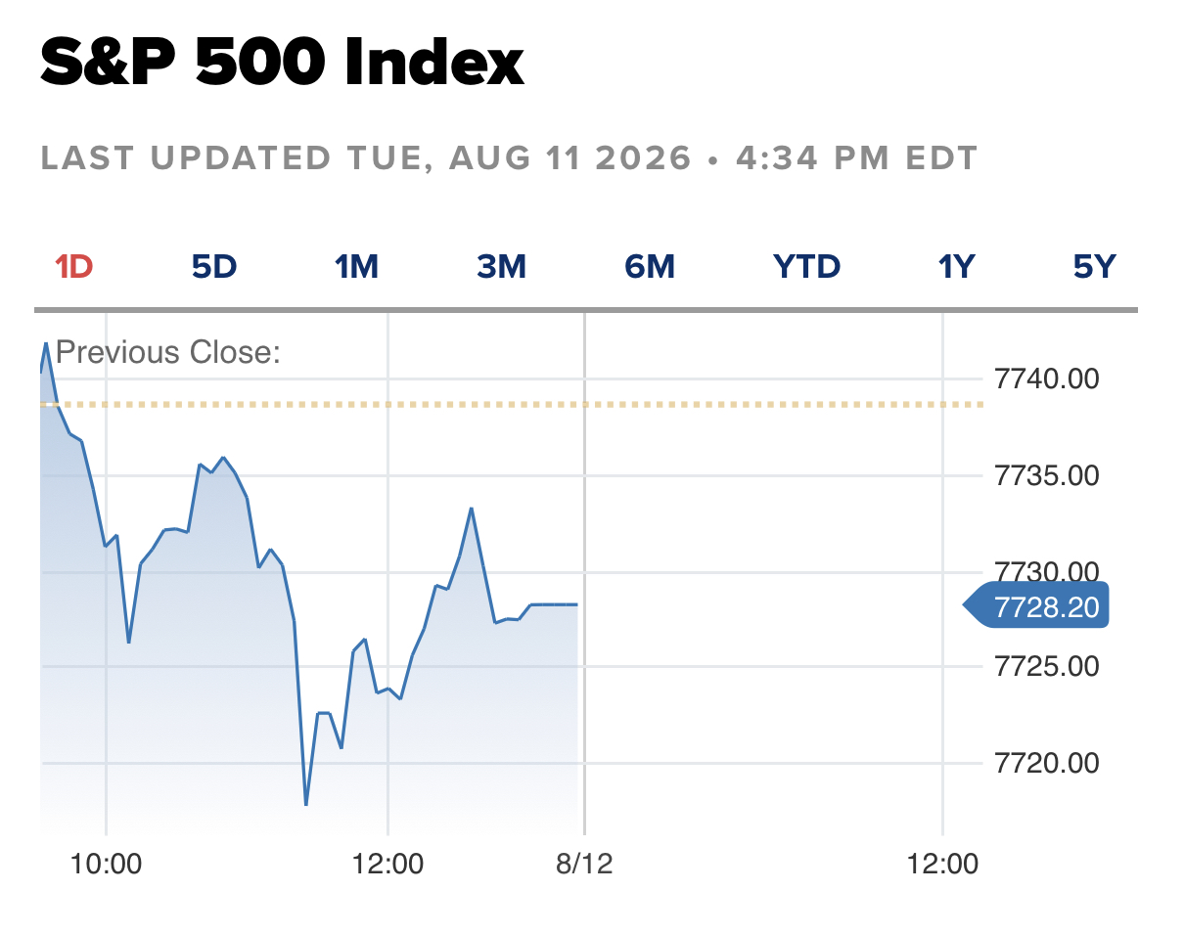Image resolution: width=1184 pixels, height=935 pixels.
Task: Switch to the 5D chart range
Action: [x=214, y=266]
